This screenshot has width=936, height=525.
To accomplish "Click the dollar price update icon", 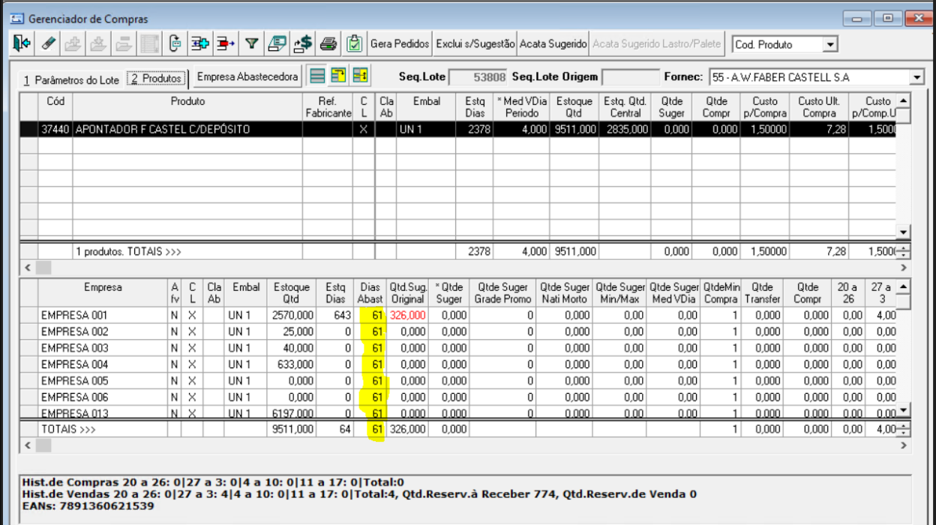I will 302,44.
